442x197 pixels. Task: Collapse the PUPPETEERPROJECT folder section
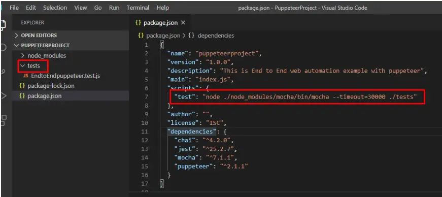click(71, 45)
